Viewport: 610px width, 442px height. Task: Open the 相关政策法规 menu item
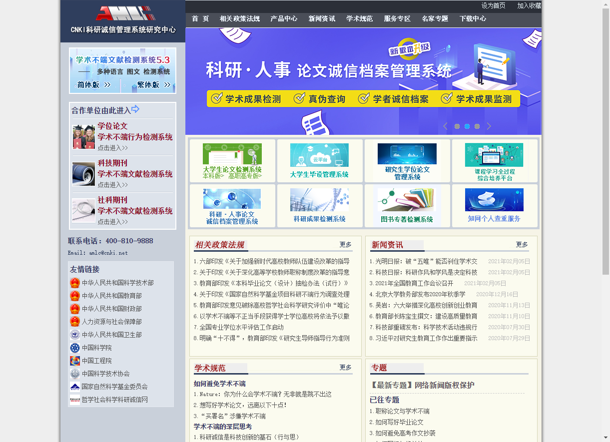pos(240,19)
